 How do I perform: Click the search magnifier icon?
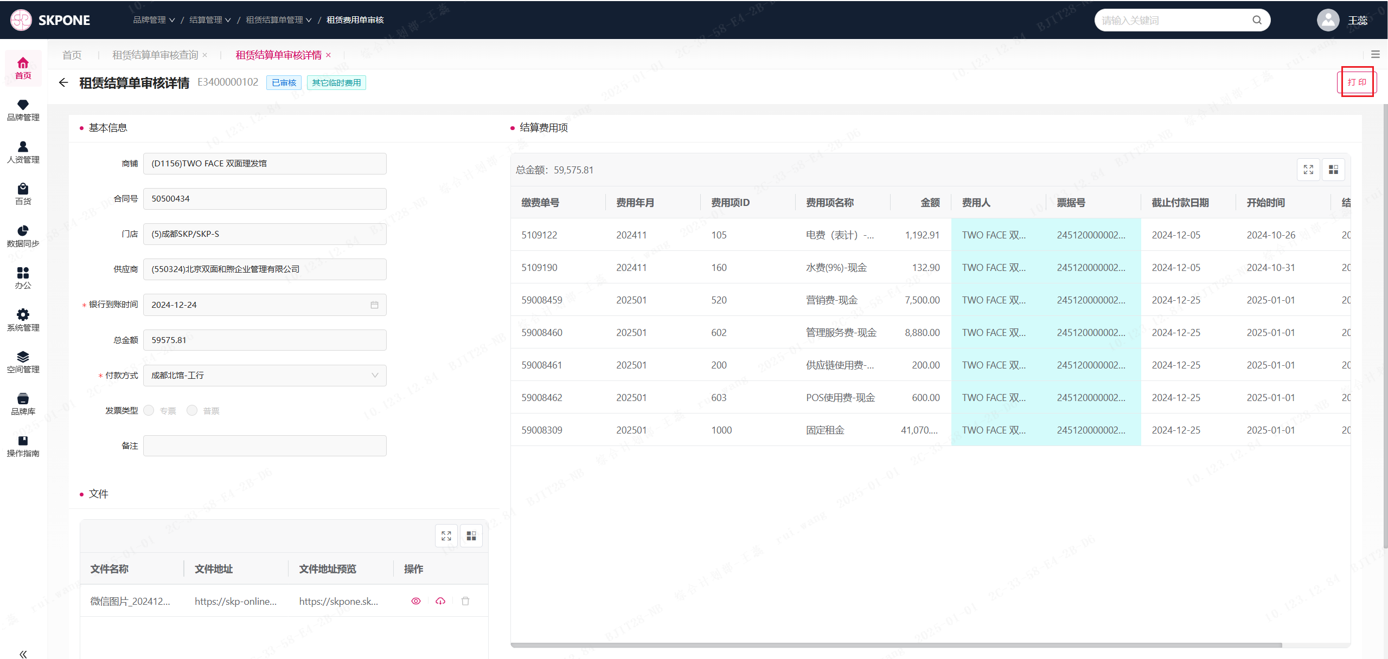point(1257,20)
